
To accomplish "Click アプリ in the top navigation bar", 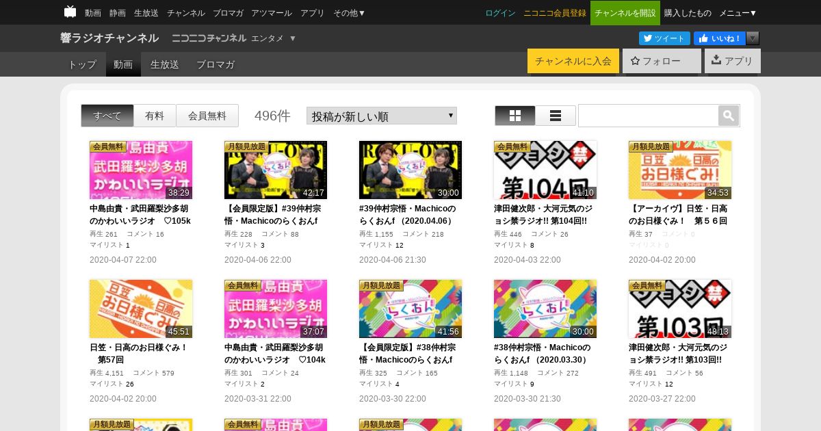I will 313,13.
